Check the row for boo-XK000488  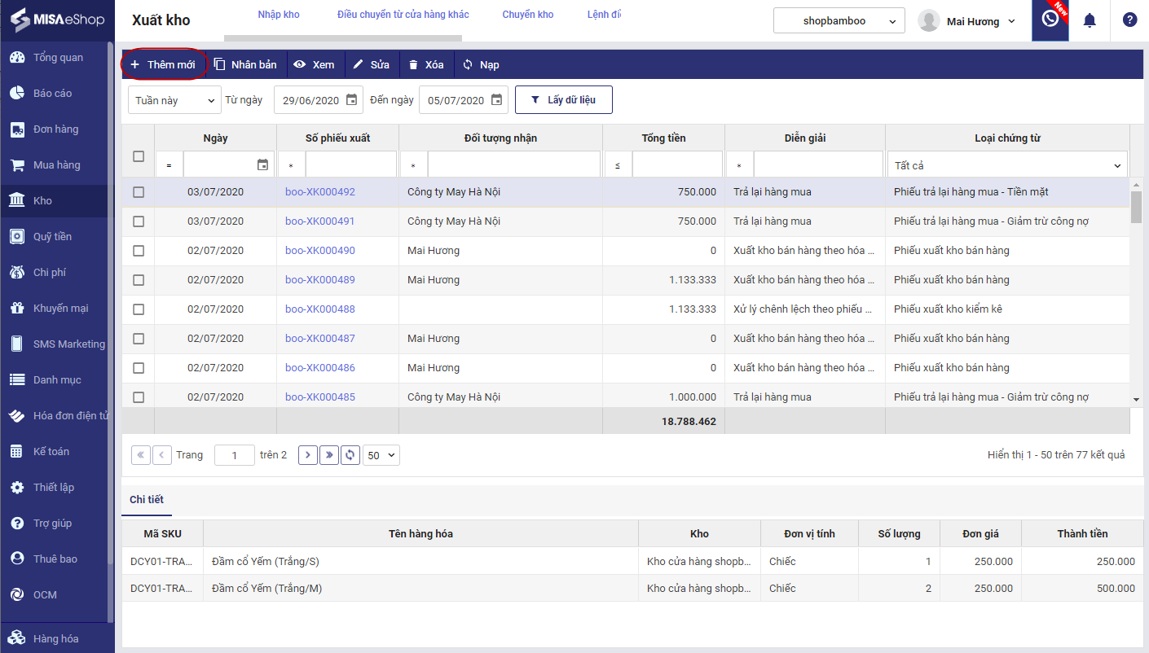pos(139,309)
